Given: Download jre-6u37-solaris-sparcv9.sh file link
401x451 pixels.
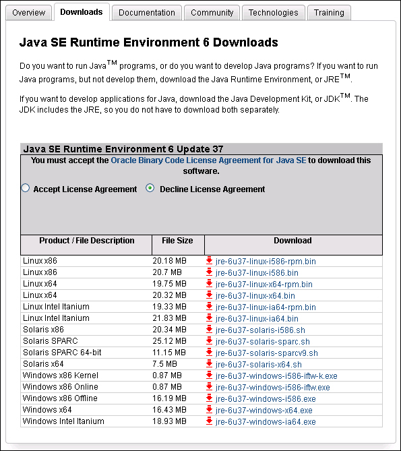Looking at the screenshot, I should click(266, 353).
